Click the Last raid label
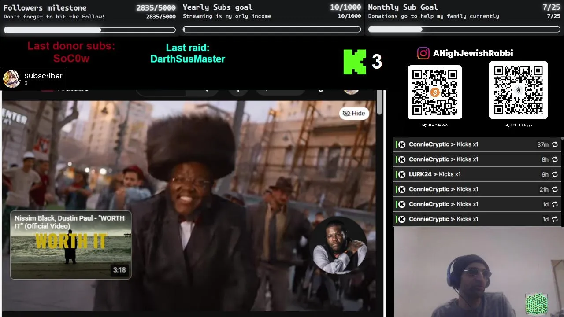The width and height of the screenshot is (564, 317). [188, 48]
